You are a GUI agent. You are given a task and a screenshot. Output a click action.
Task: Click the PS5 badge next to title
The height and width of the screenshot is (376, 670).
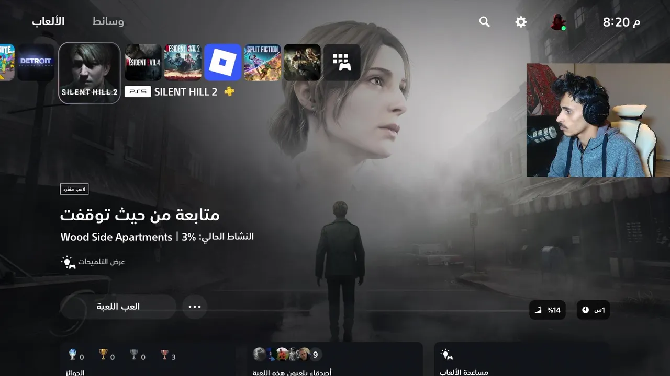click(138, 92)
